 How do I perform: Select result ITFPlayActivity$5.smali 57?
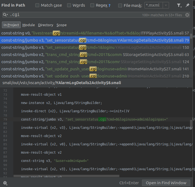[95, 33]
